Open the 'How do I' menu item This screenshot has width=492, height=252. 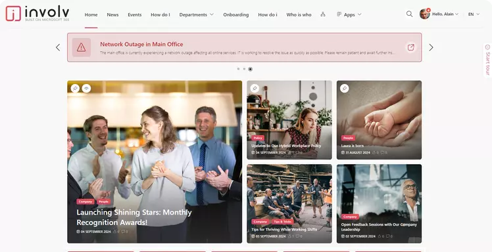160,14
